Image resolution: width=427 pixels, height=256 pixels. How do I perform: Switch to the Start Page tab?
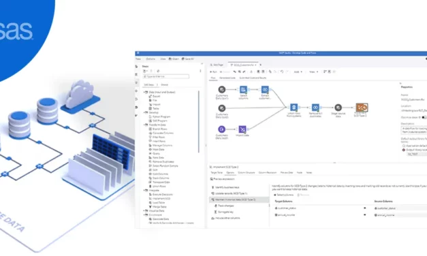click(217, 65)
